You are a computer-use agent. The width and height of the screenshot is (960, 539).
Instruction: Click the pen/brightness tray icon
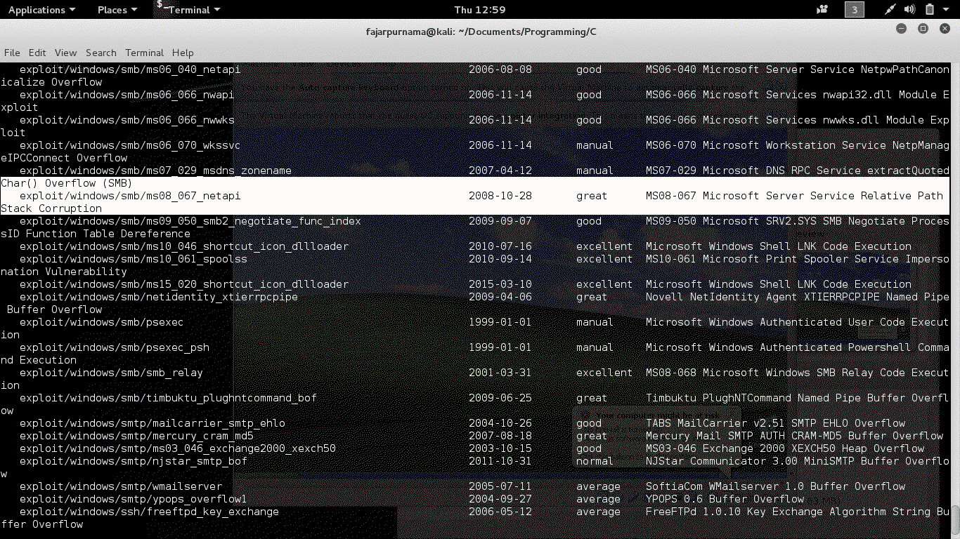coord(890,10)
